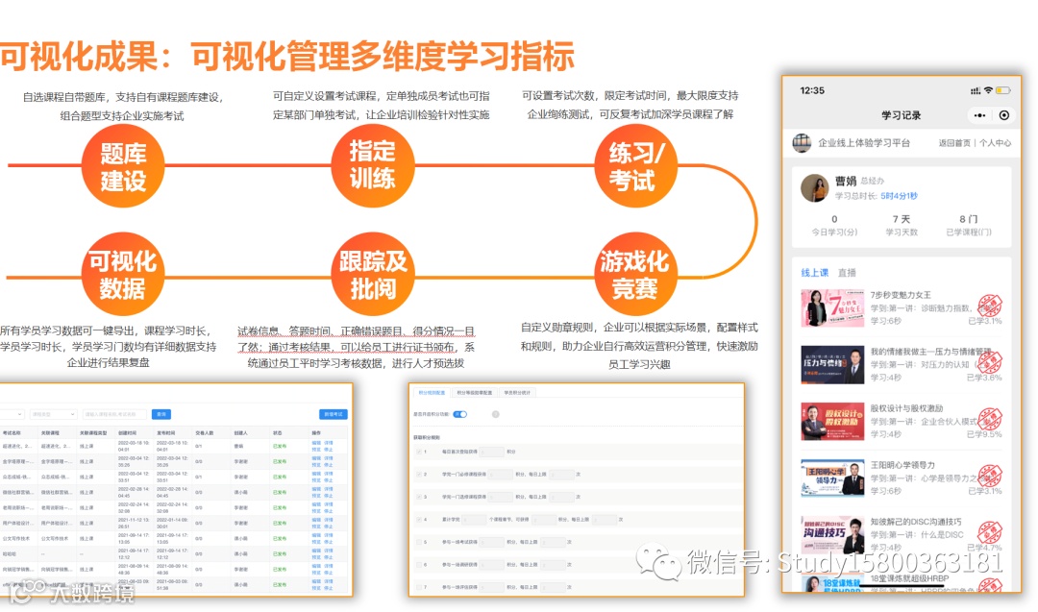This screenshot has width=1038, height=612.
Task: Click details link in the first exam row
Action: click(x=329, y=443)
